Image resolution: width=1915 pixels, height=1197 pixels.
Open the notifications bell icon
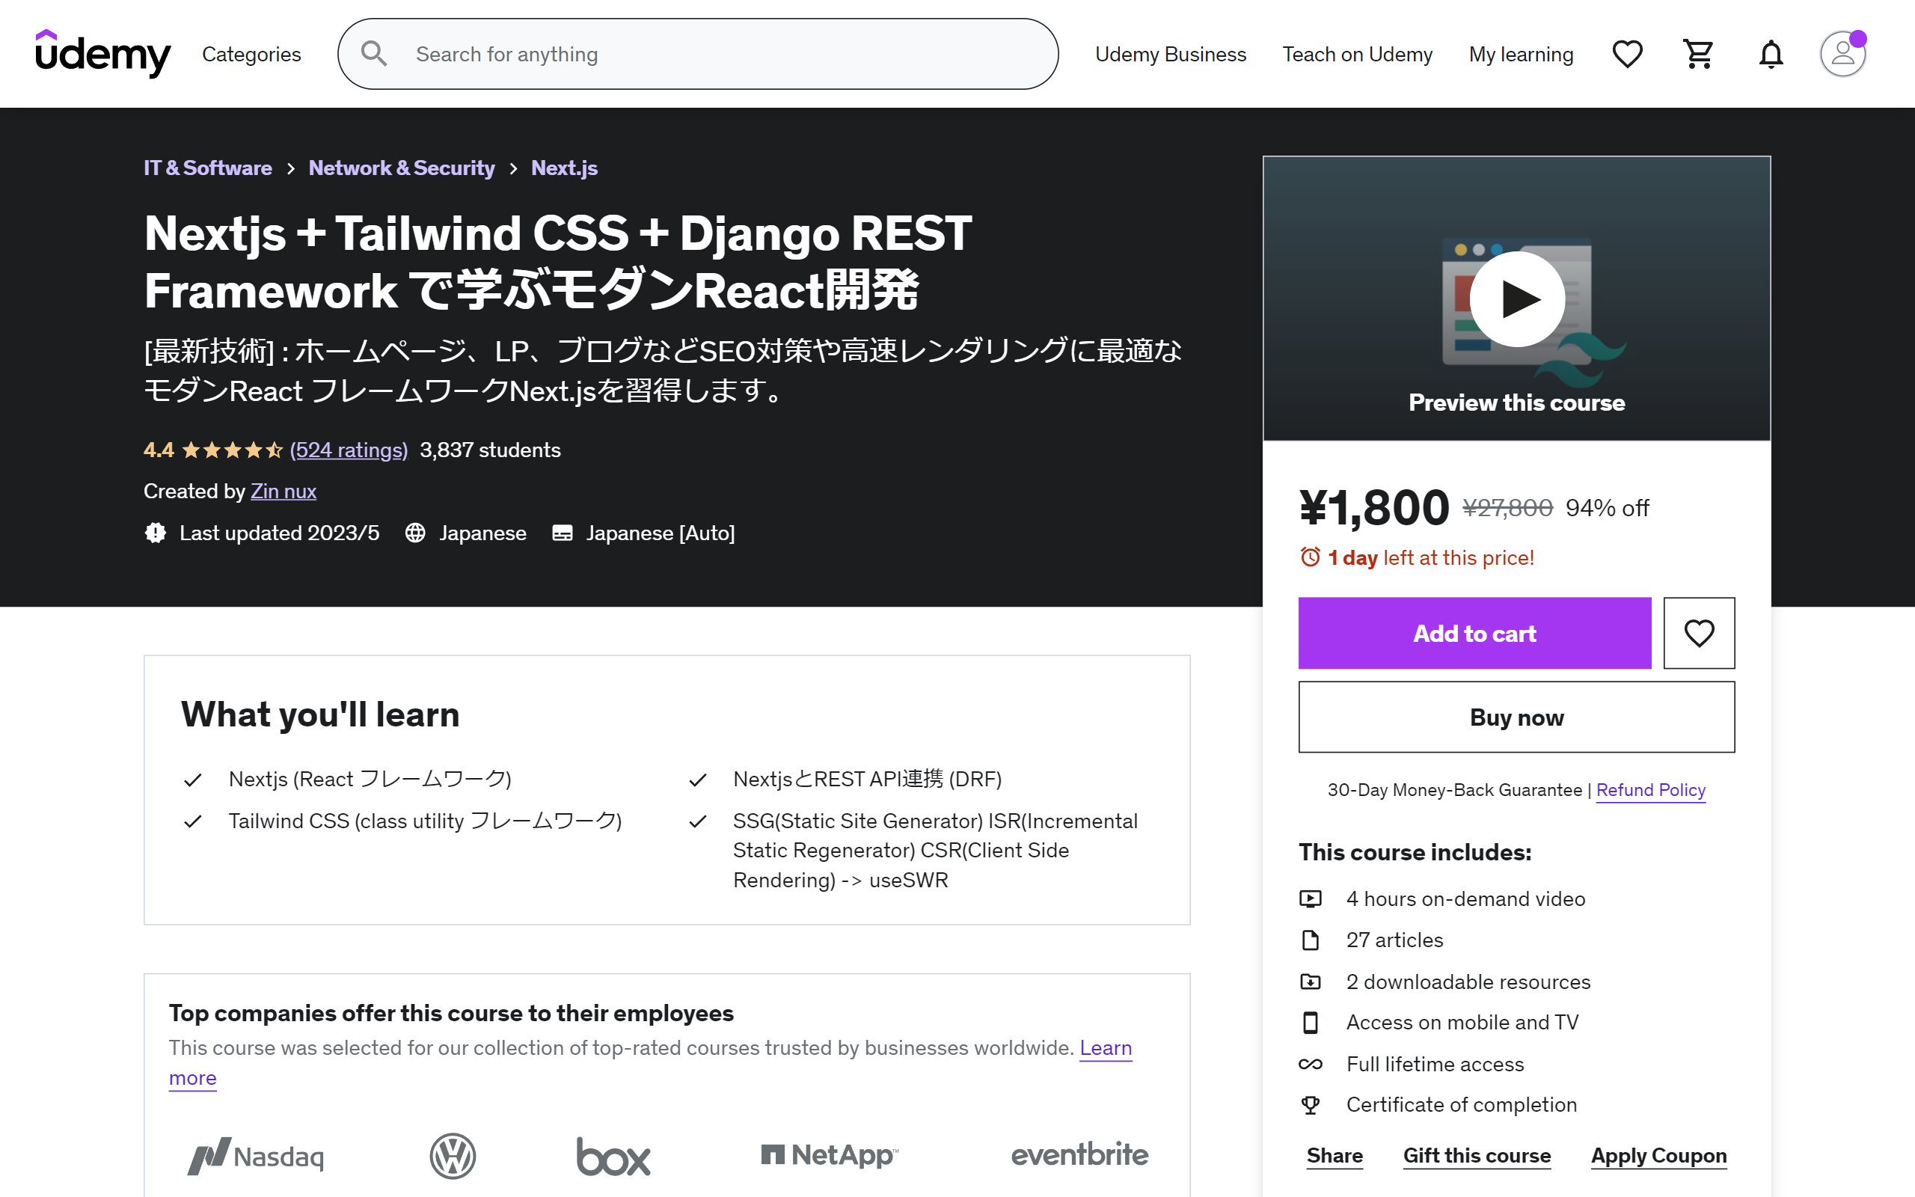coord(1771,54)
